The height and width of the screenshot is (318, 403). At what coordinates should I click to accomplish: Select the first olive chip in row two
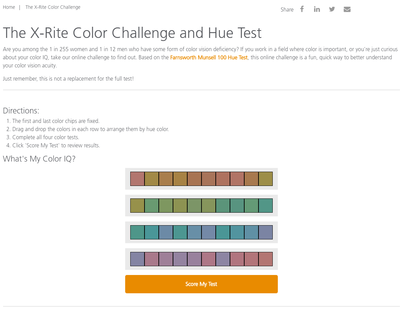pyautogui.click(x=137, y=206)
